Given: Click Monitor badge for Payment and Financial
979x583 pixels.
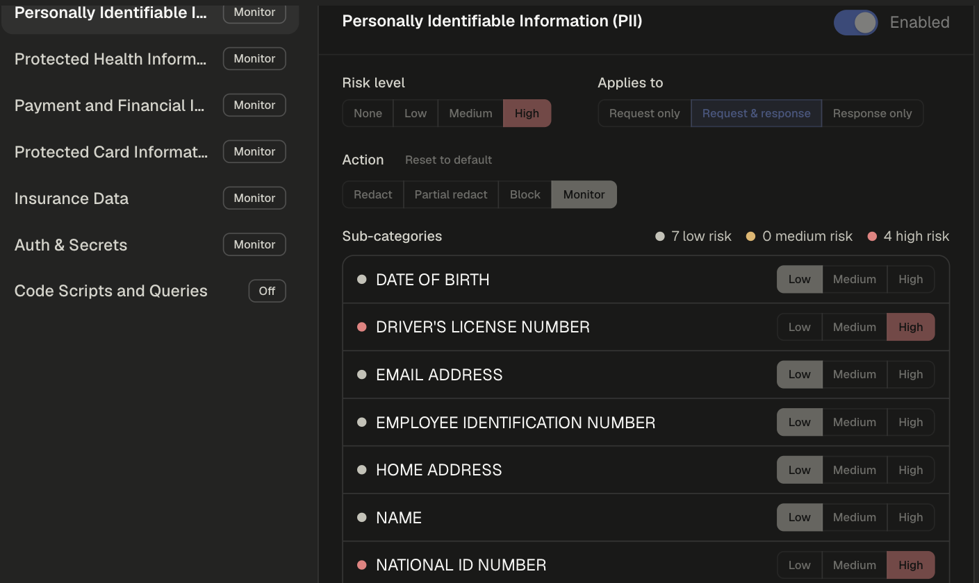Looking at the screenshot, I should tap(254, 105).
